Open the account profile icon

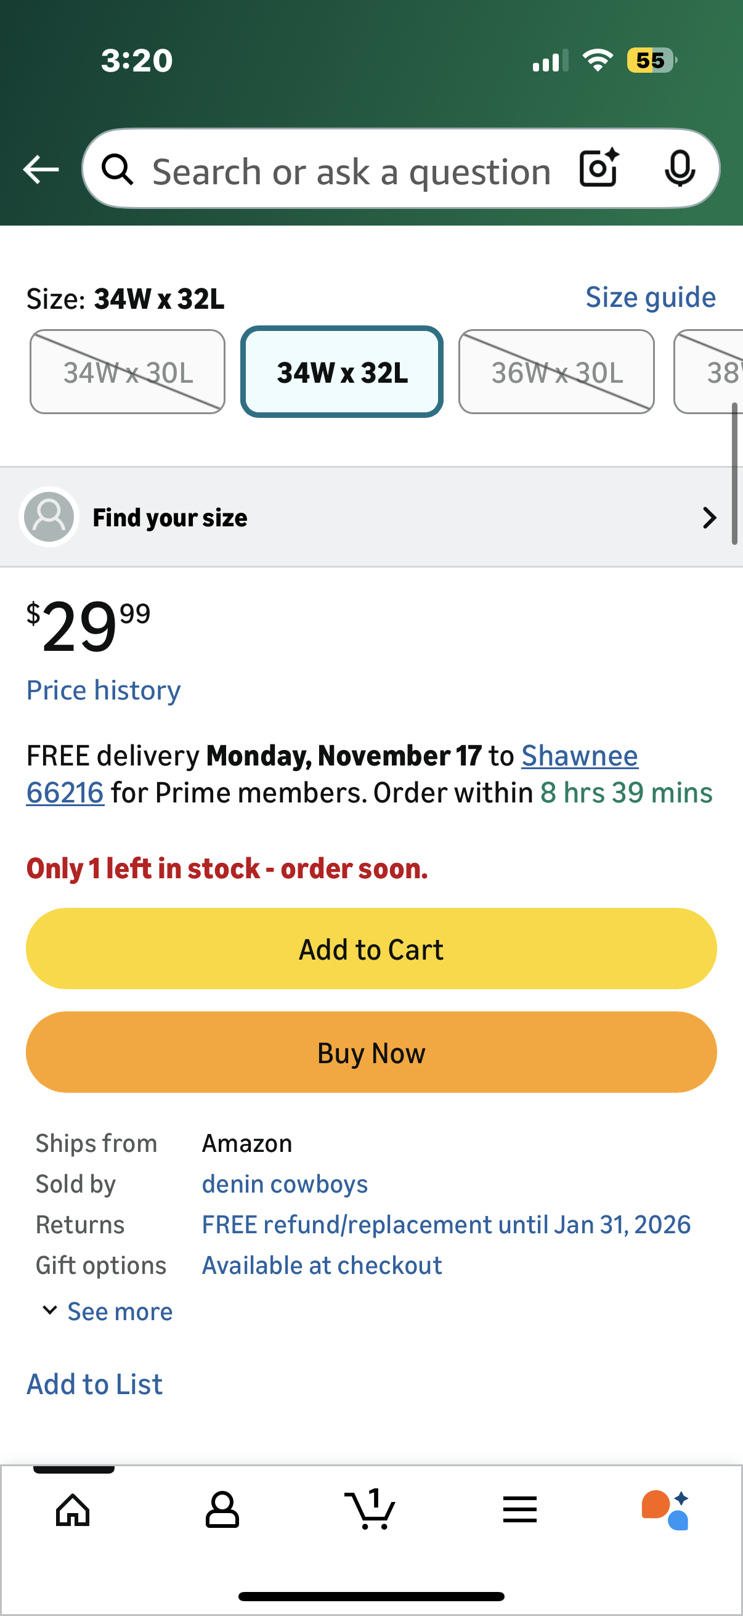[x=222, y=1509]
